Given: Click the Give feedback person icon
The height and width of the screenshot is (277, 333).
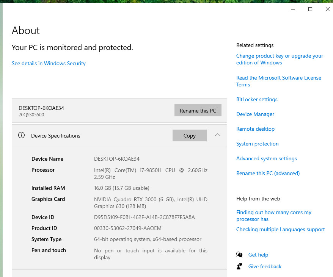Looking at the screenshot, I should [239, 266].
